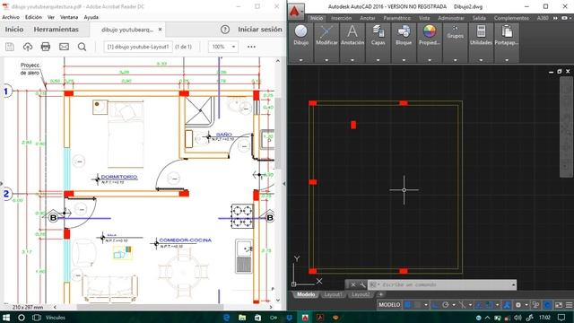Image resolution: width=574 pixels, height=323 pixels.
Task: Open Windows Start menu
Action: (x=6, y=317)
